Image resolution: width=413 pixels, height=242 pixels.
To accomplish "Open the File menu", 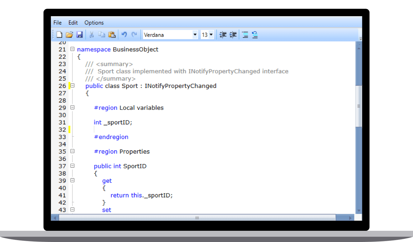I will tap(57, 22).
